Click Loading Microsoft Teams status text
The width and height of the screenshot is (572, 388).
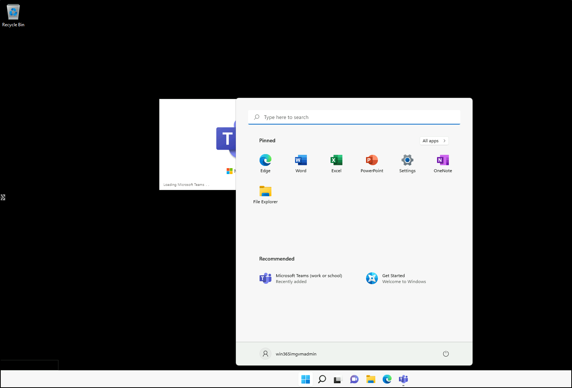coord(186,185)
